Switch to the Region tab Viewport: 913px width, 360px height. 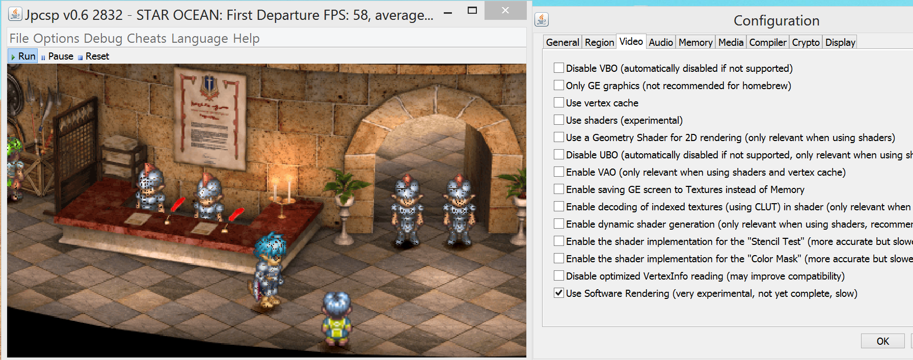599,42
